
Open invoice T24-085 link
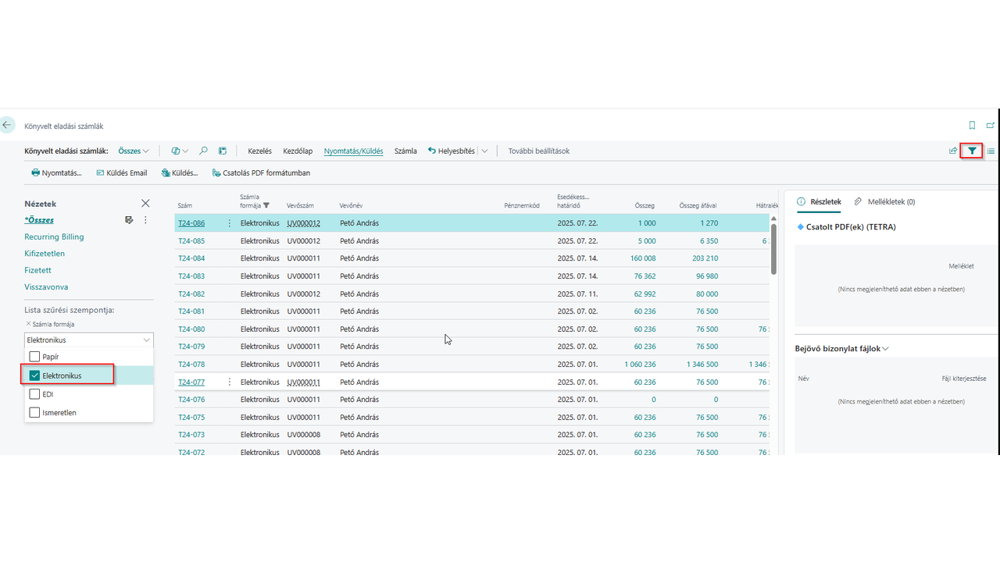[x=191, y=240]
